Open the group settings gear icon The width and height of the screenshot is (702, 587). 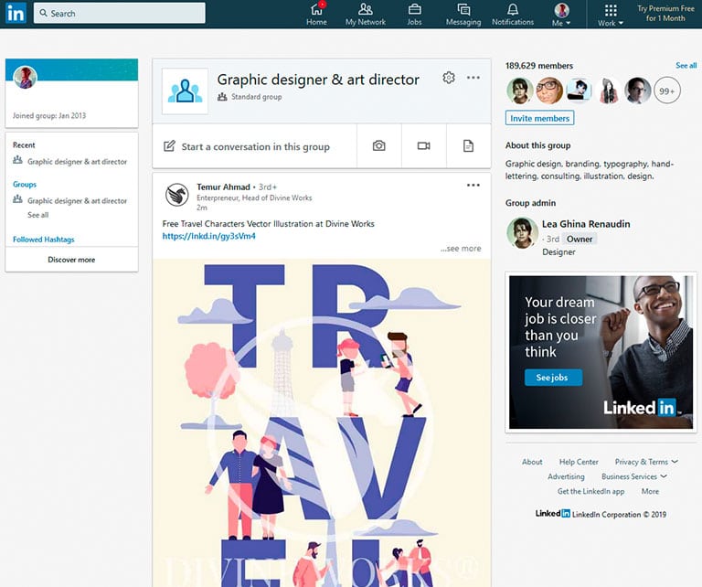pyautogui.click(x=449, y=78)
